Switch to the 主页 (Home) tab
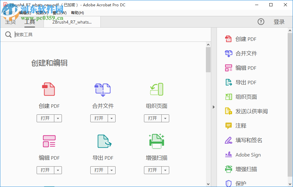 click(10, 22)
